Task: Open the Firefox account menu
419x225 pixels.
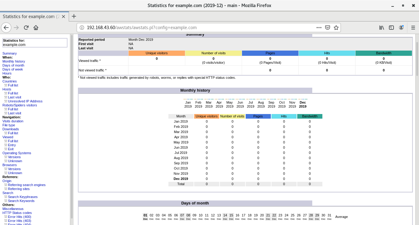Action: 401,28
